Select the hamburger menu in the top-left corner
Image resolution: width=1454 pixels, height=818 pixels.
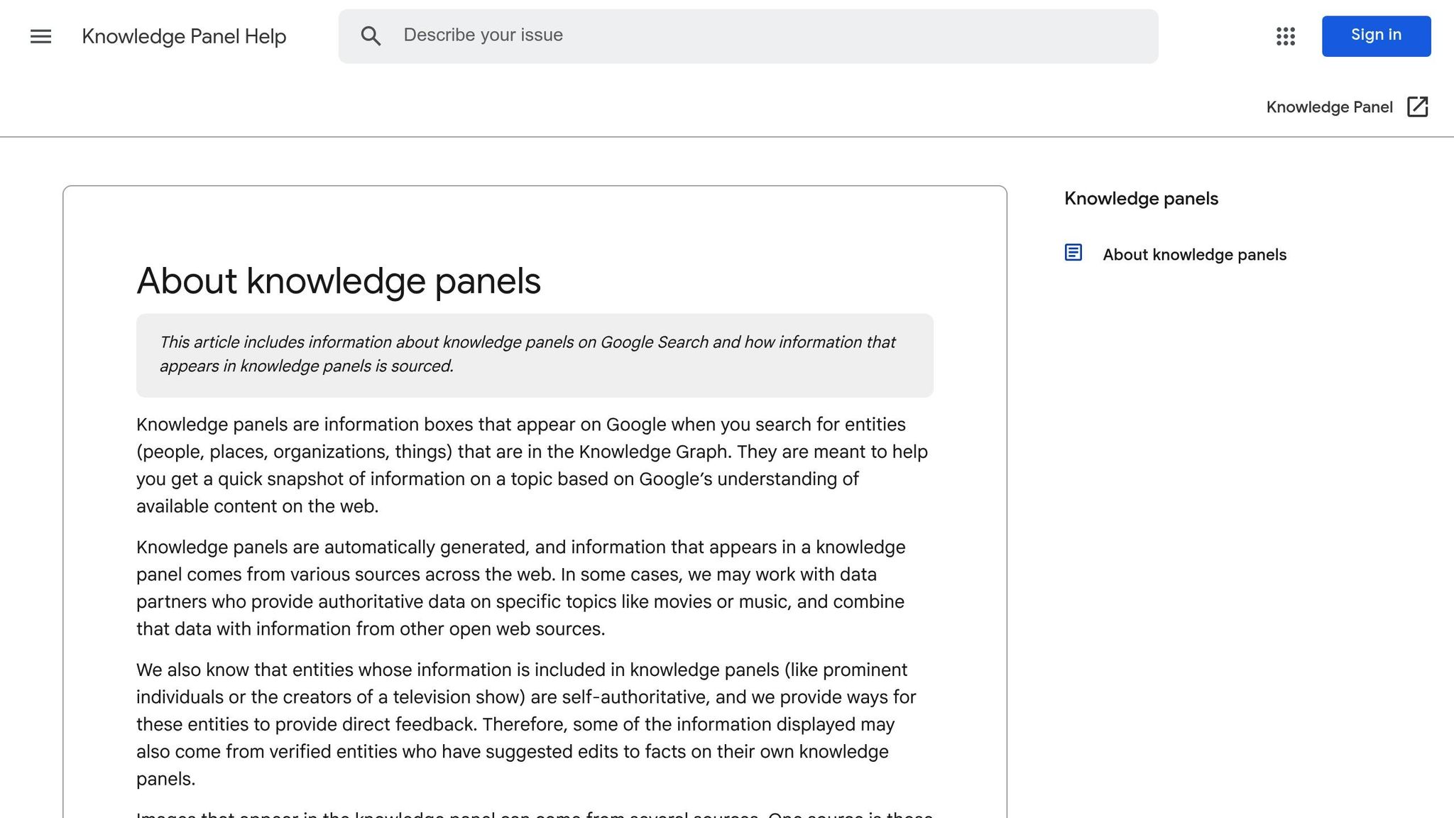pyautogui.click(x=40, y=36)
